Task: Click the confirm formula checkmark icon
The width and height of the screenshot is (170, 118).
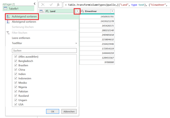Action: 51,5
